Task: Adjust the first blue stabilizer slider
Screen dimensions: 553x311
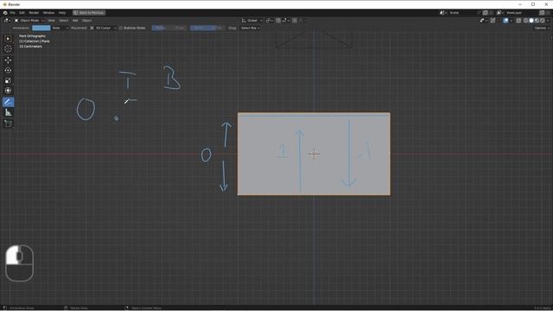Action: coord(169,28)
